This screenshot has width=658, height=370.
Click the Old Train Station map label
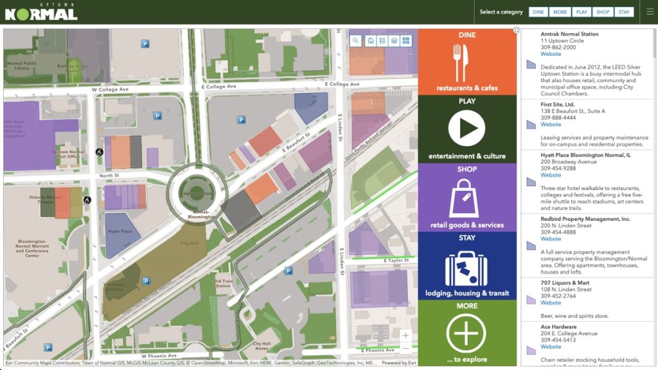click(223, 283)
